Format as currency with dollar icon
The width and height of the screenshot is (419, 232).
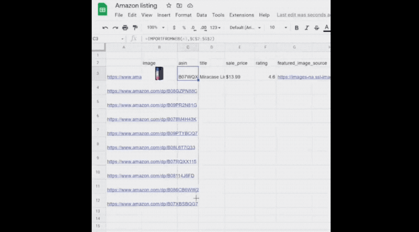174,28
